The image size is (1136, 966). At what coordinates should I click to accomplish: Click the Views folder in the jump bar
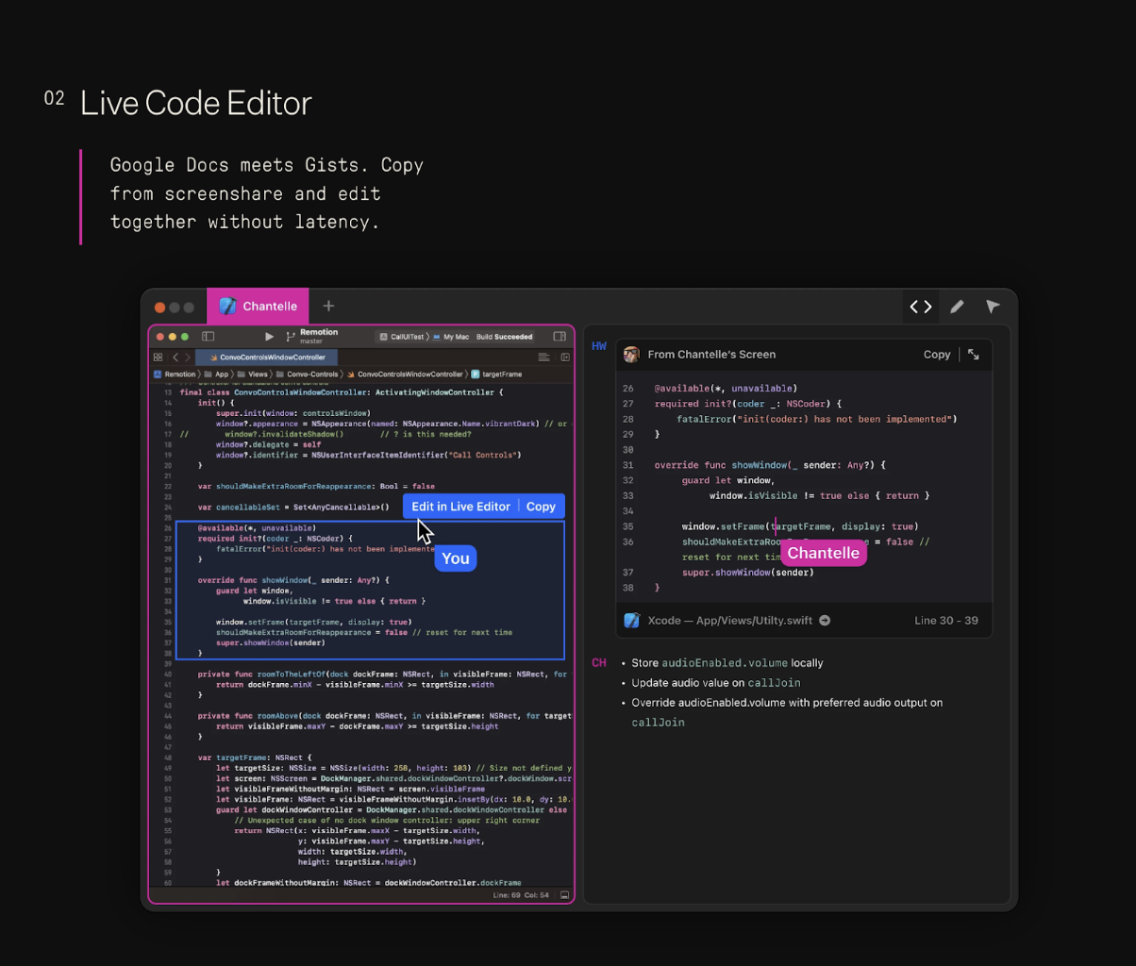[x=252, y=375]
